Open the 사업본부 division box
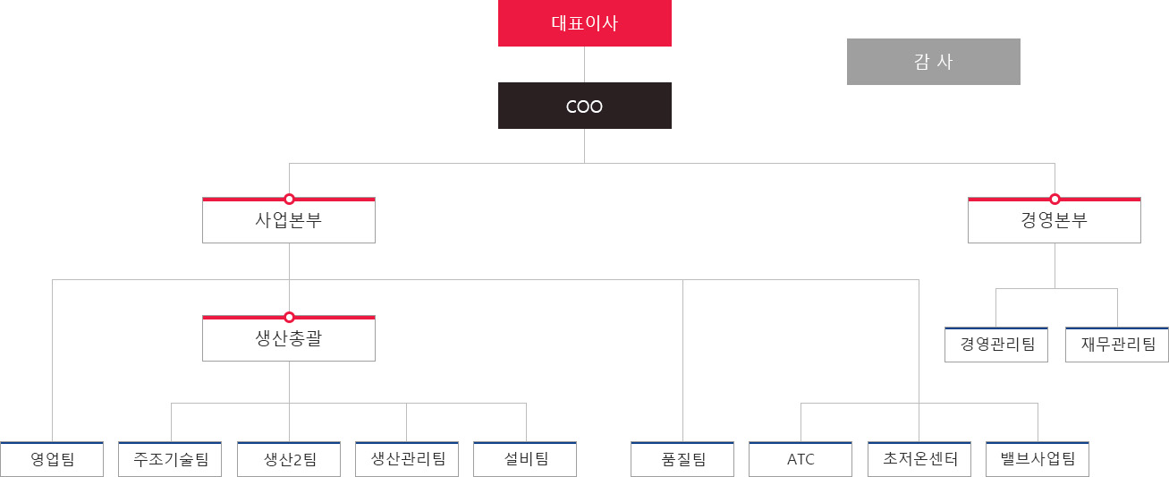The width and height of the screenshot is (1169, 477). [288, 221]
